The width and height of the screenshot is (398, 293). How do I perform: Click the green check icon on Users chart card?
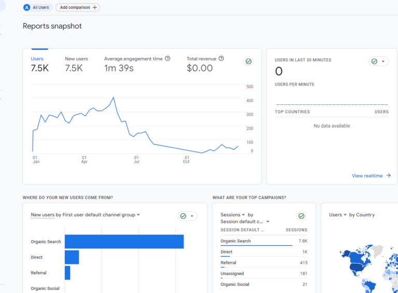click(249, 61)
